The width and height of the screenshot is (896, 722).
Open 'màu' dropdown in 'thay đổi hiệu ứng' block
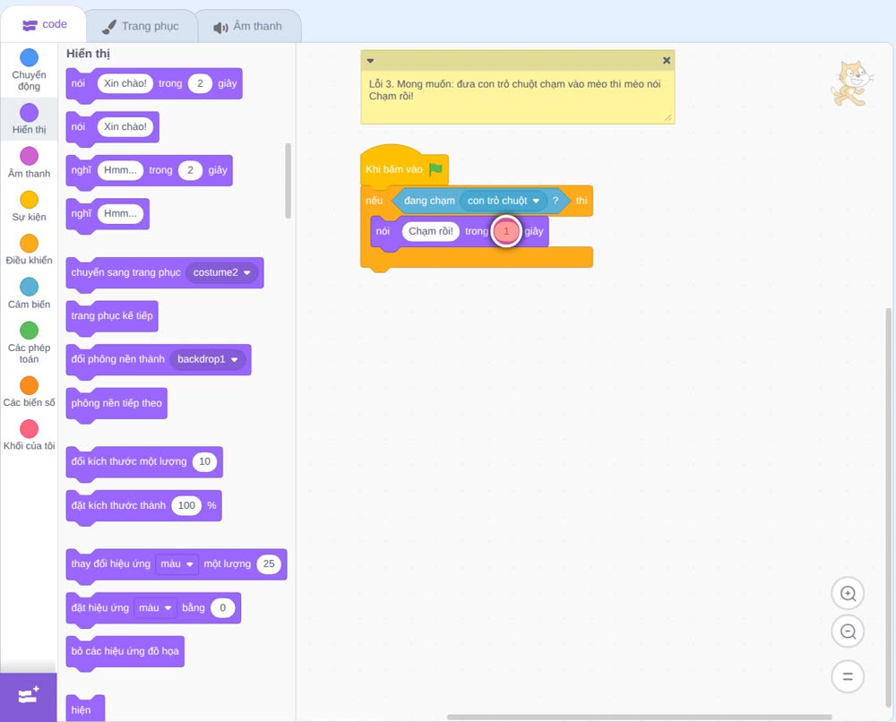pos(177,564)
